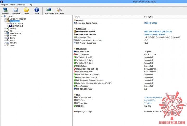
Task: Click the Intel Z87 (Lynx Point) link
Action: 155,34
